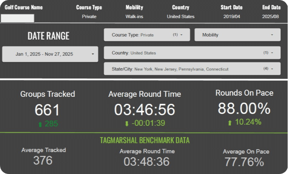Click the white golf course name field
Screen dimensions: 288x174
[x=18, y=18]
